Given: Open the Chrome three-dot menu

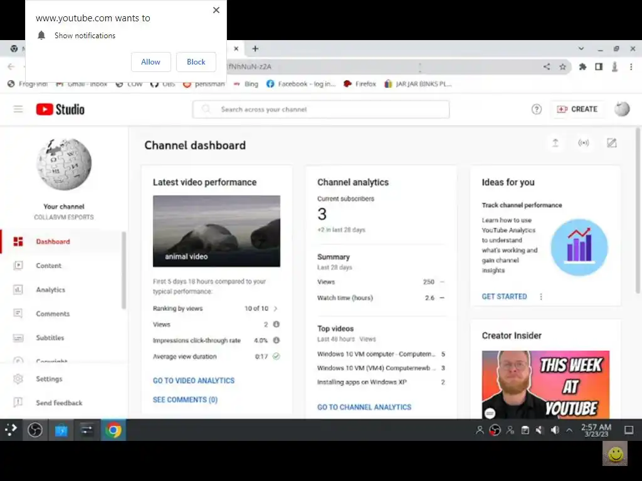Looking at the screenshot, I should [631, 66].
